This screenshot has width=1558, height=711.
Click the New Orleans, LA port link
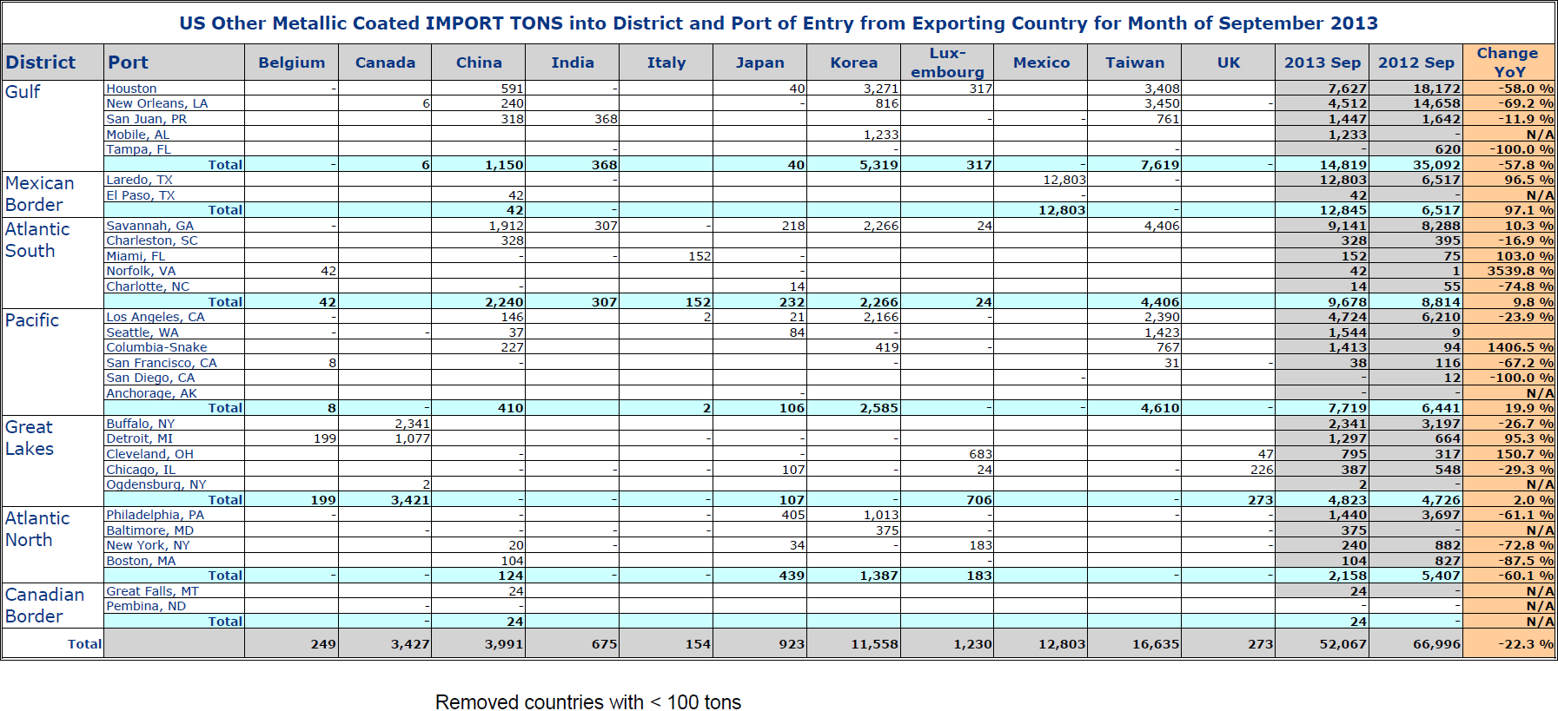click(x=156, y=103)
